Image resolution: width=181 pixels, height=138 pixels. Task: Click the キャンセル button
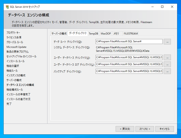[164, 129]
